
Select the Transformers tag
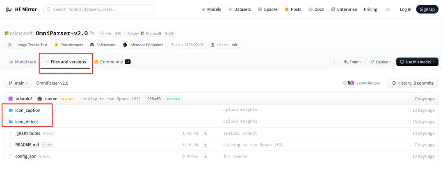[69, 45]
